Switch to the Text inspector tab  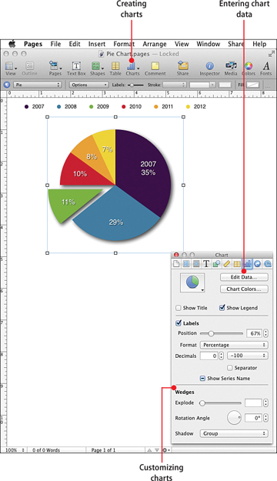[x=206, y=263]
